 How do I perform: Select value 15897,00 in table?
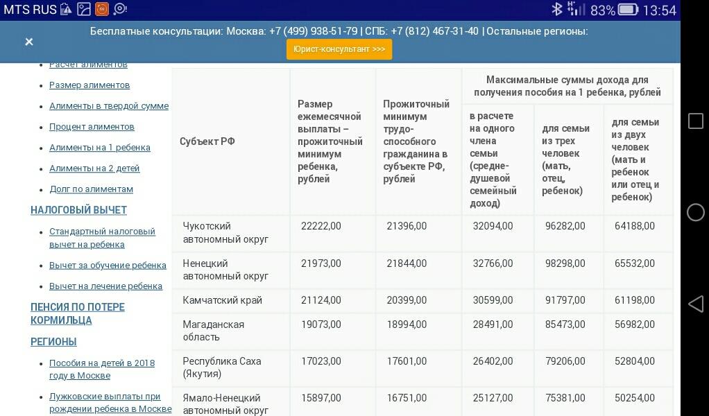[321, 398]
